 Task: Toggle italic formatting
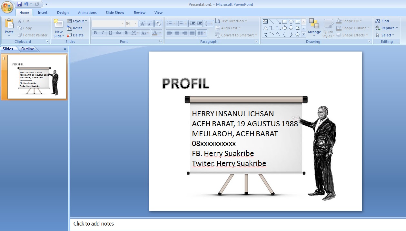[x=103, y=33]
